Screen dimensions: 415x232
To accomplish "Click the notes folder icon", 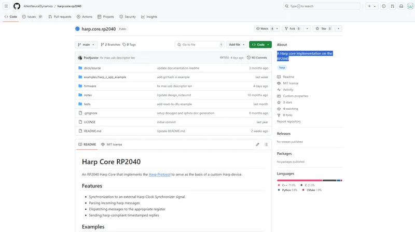I will (80, 95).
